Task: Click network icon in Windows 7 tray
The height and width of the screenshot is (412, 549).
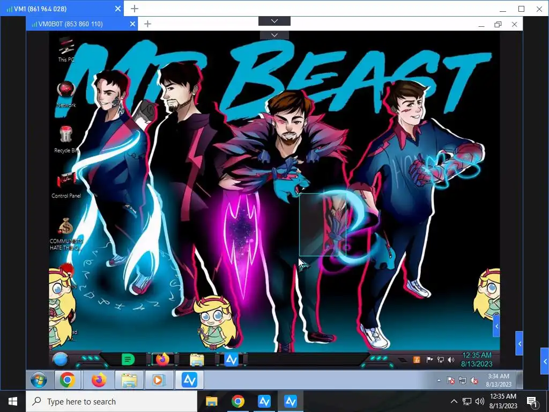Action: (x=463, y=380)
